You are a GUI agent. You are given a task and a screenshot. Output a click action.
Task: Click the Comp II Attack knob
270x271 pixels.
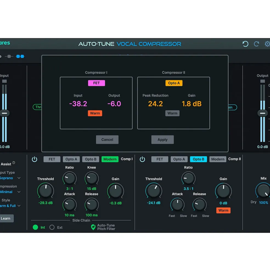click(x=177, y=205)
